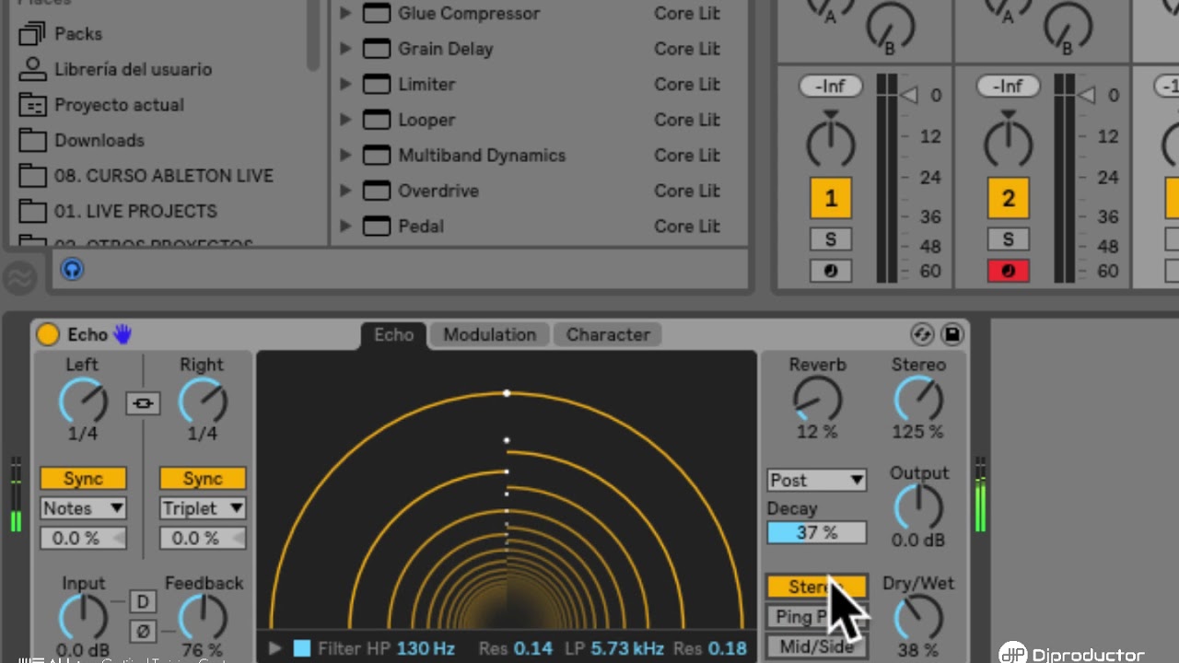Expand the Multiband Dynamics device
Viewport: 1179px width, 663px height.
[x=345, y=155]
